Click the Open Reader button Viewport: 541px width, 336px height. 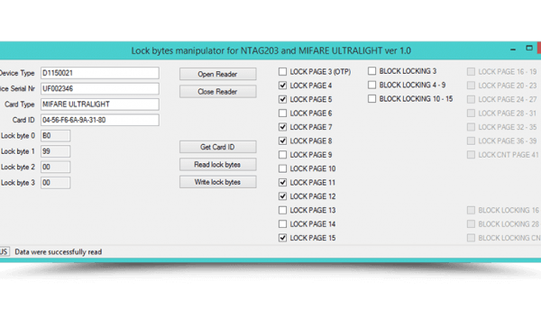click(x=217, y=74)
